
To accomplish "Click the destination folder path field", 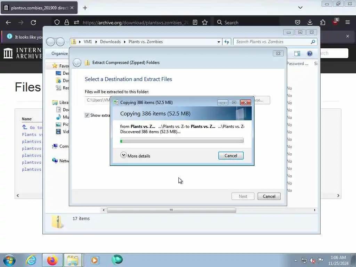I will (x=98, y=100).
